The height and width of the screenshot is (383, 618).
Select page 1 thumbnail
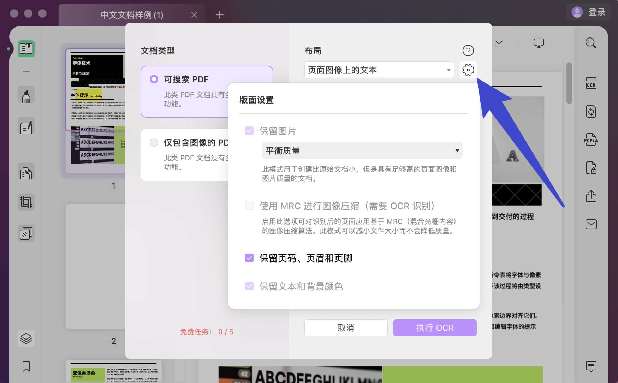pos(95,111)
